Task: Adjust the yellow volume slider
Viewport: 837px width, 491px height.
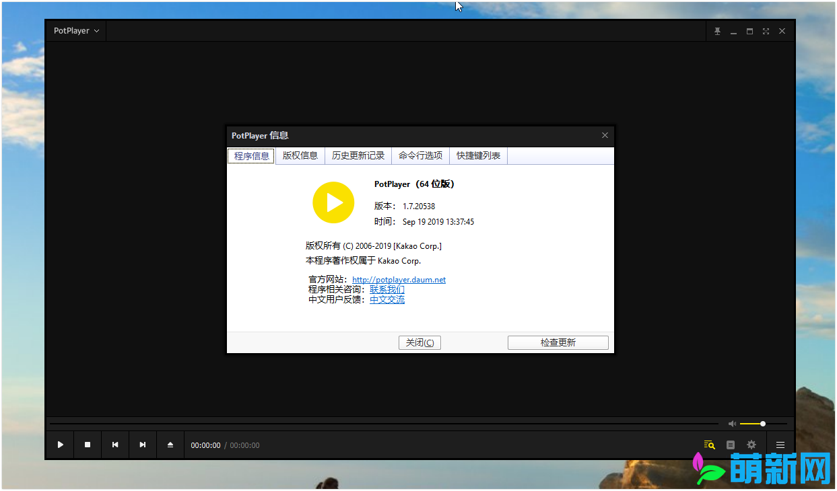Action: pos(763,424)
